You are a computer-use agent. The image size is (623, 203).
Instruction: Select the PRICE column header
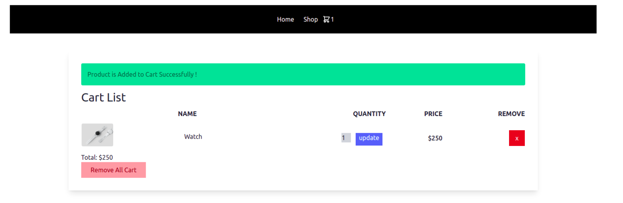(x=433, y=114)
